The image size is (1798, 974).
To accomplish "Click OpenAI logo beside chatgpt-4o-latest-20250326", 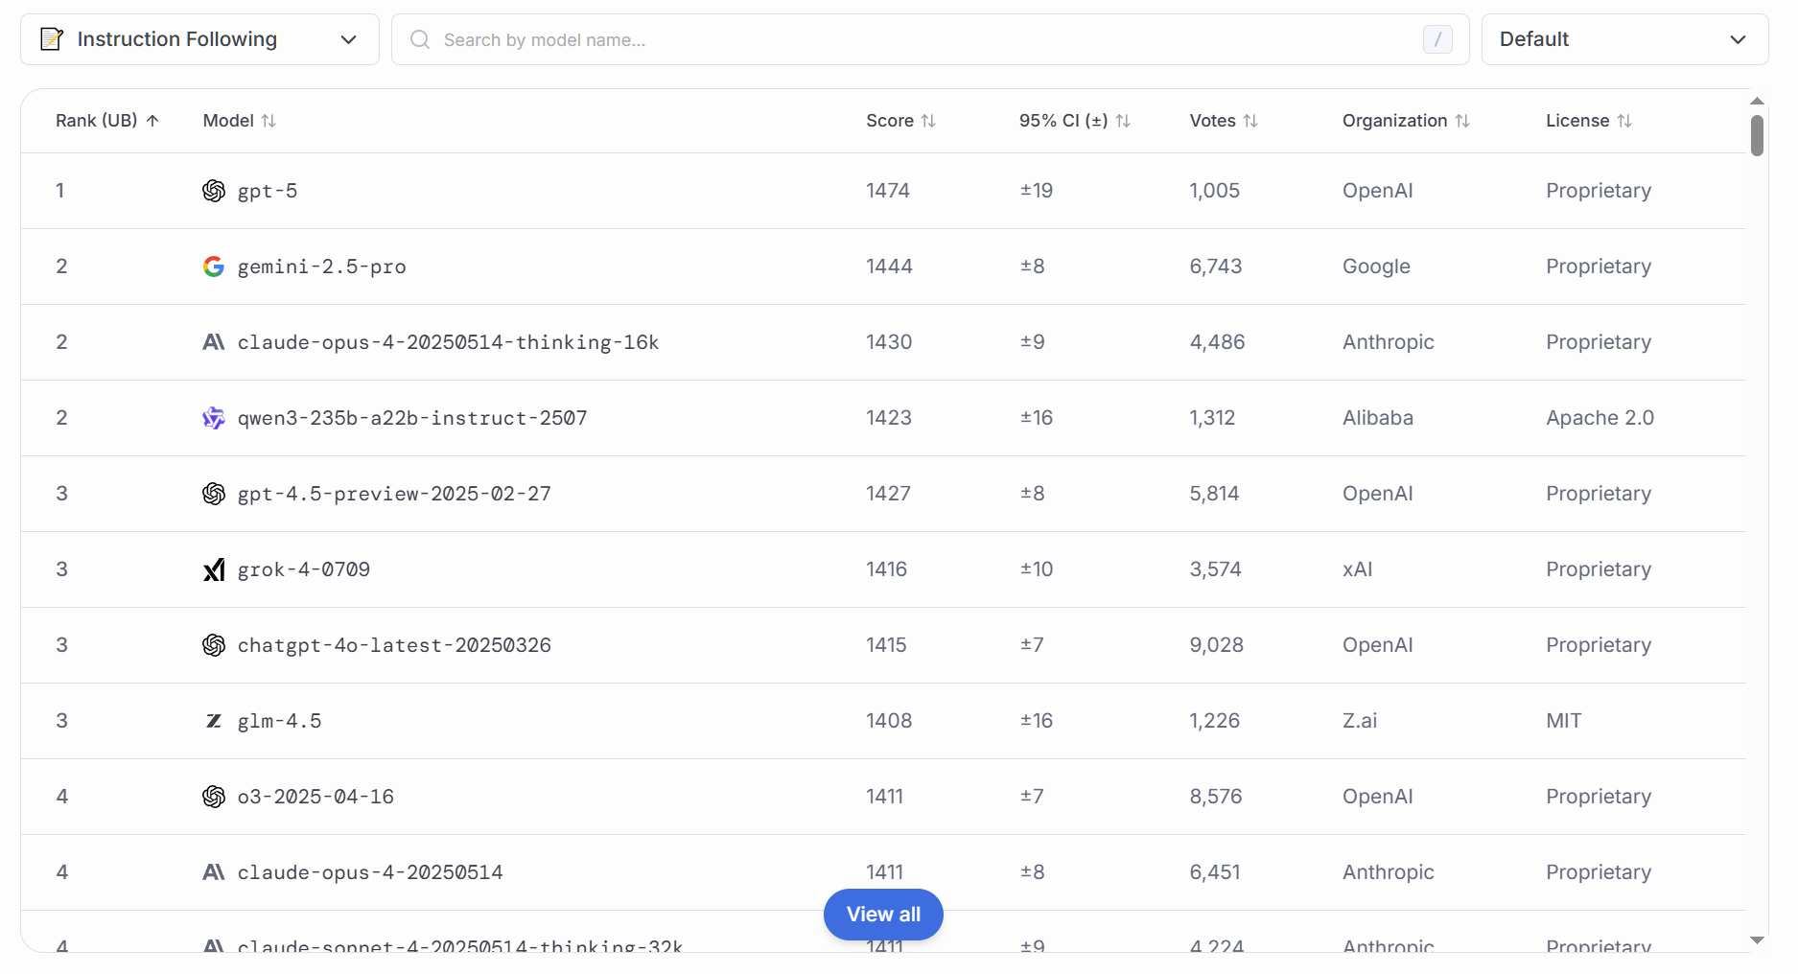I will coord(214,645).
